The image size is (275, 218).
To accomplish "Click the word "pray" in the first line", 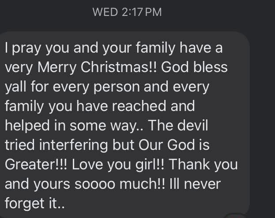I will click(29, 48).
